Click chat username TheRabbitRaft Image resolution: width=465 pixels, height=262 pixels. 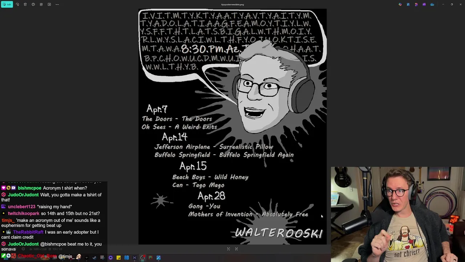pyautogui.click(x=28, y=232)
